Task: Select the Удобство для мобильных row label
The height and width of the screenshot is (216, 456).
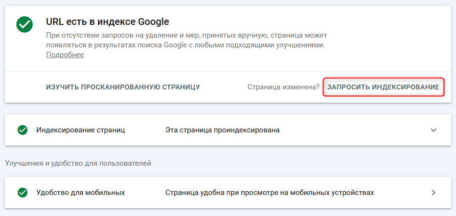Action: (81, 193)
